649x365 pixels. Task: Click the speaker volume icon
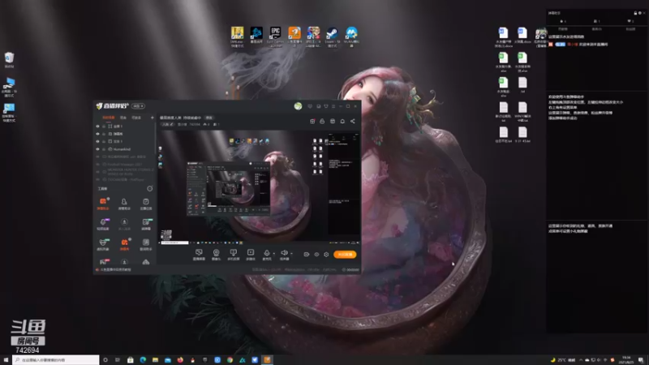click(x=284, y=253)
